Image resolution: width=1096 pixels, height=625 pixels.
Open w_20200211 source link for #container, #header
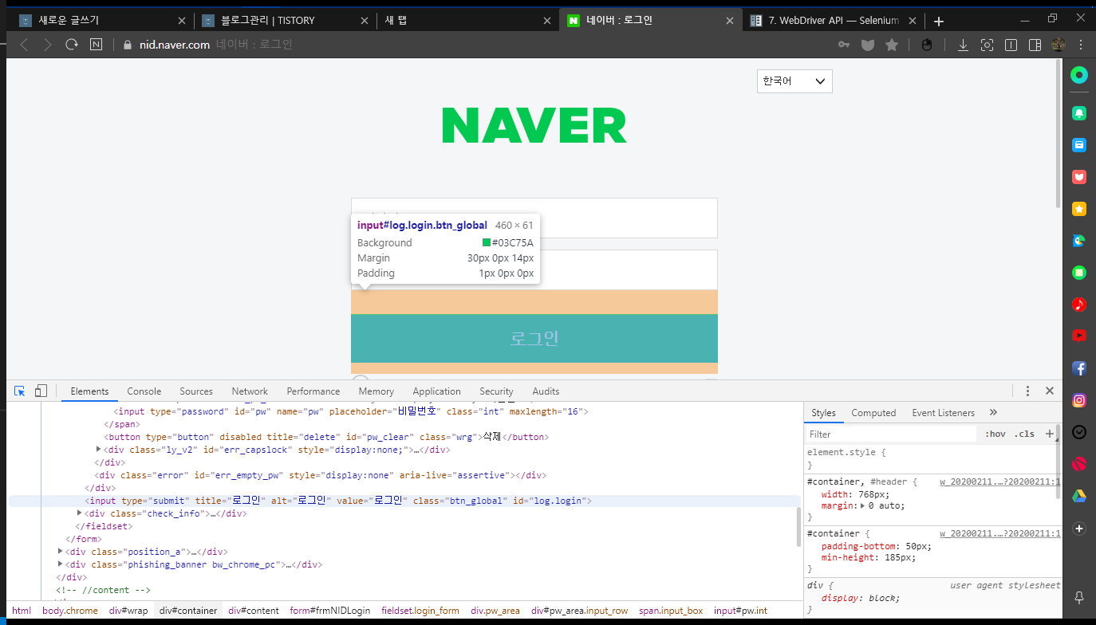point(999,482)
